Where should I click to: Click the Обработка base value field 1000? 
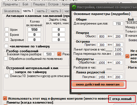click(x=102, y=63)
